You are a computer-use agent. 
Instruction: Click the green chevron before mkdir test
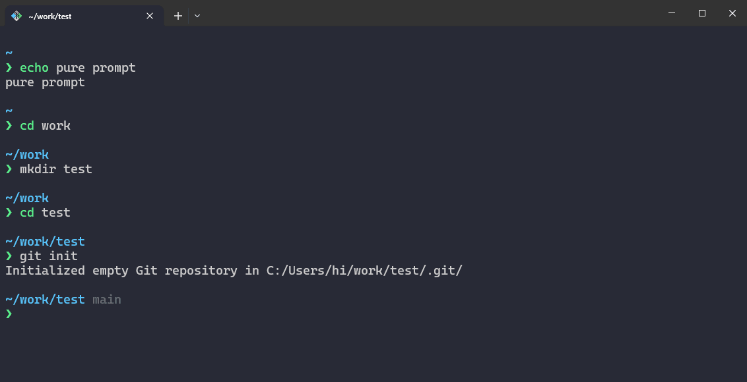click(x=9, y=169)
